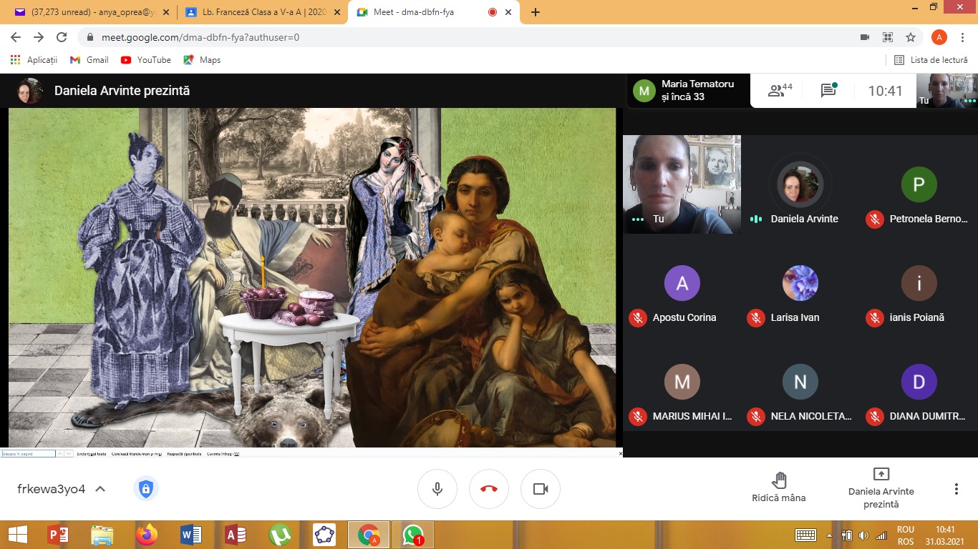Viewport: 978px width, 549px height.
Task: Open PowerPoint from taskbar
Action: 57,534
